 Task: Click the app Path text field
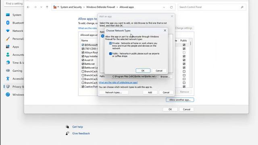[x=134, y=77]
